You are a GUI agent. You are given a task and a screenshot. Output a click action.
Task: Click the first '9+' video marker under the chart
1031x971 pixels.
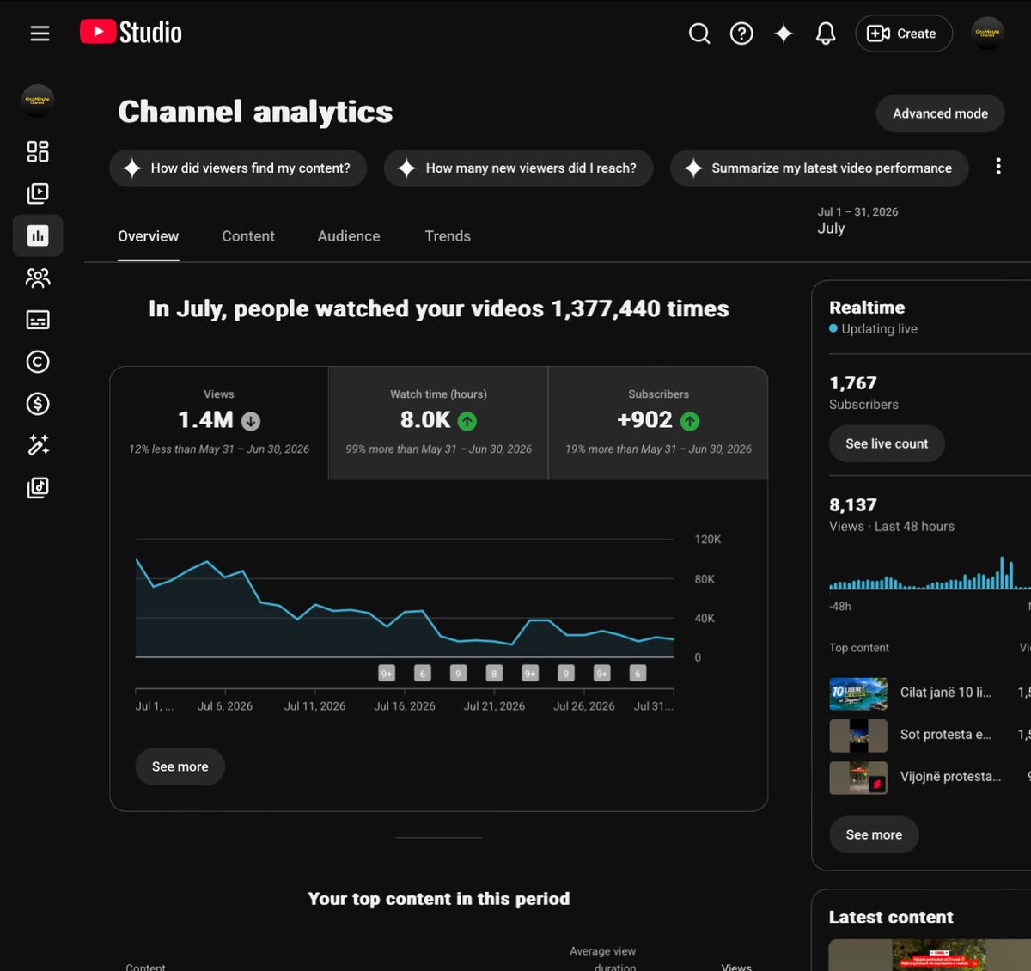(x=387, y=674)
